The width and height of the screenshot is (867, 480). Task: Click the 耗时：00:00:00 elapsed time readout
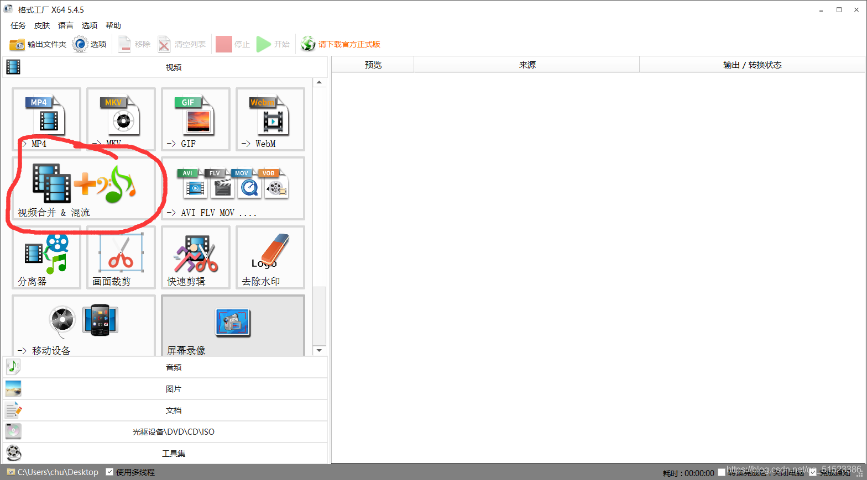pyautogui.click(x=688, y=473)
